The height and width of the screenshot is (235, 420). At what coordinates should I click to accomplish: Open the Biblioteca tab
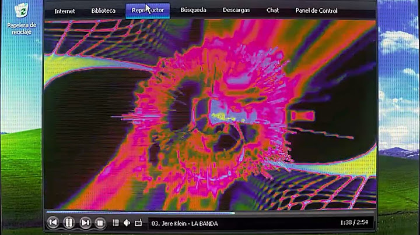[x=103, y=10]
